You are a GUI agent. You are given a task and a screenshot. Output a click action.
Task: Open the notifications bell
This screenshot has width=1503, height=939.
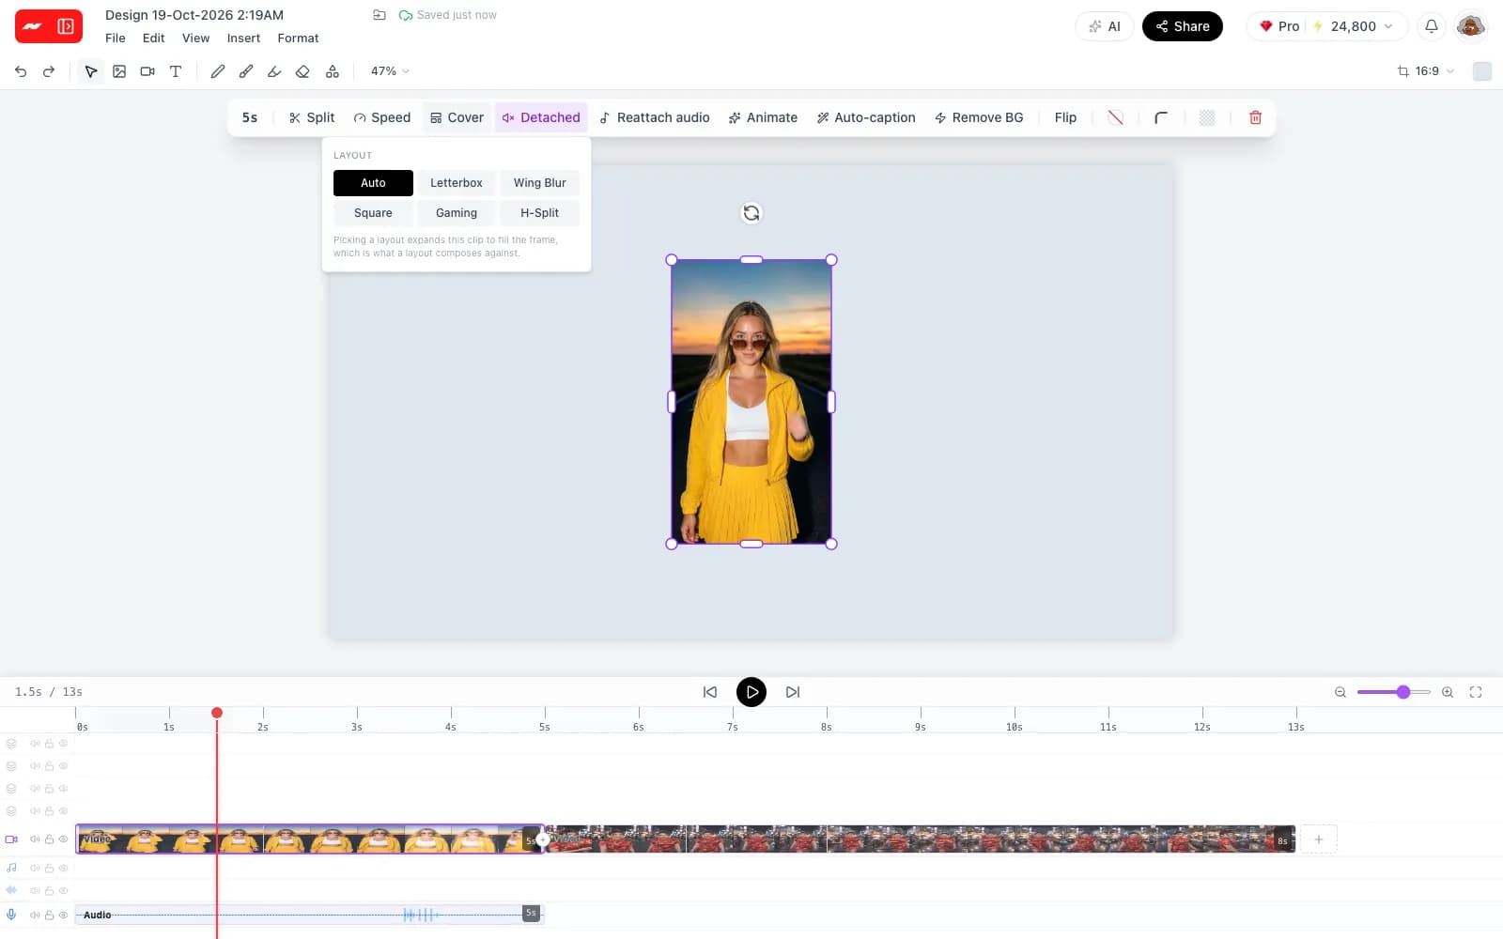click(1432, 26)
